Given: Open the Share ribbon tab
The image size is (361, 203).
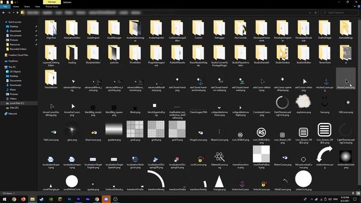Looking at the screenshot, I should point(27,6).
